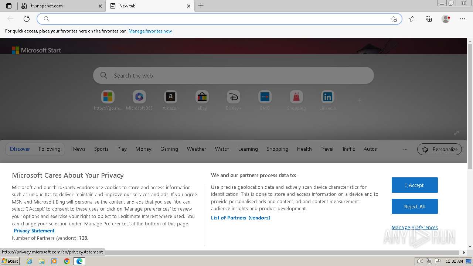
Task: Open the Privacy Statement link
Action: point(34,231)
